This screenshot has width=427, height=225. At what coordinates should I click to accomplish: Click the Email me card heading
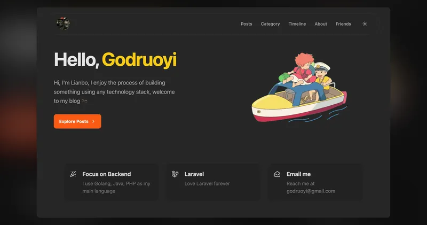[298, 174]
